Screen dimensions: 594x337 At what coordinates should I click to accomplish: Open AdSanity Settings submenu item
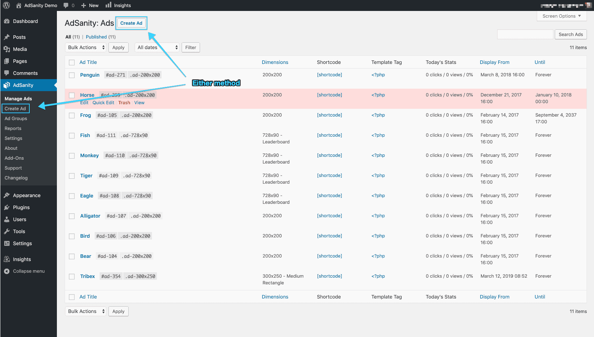pos(13,138)
